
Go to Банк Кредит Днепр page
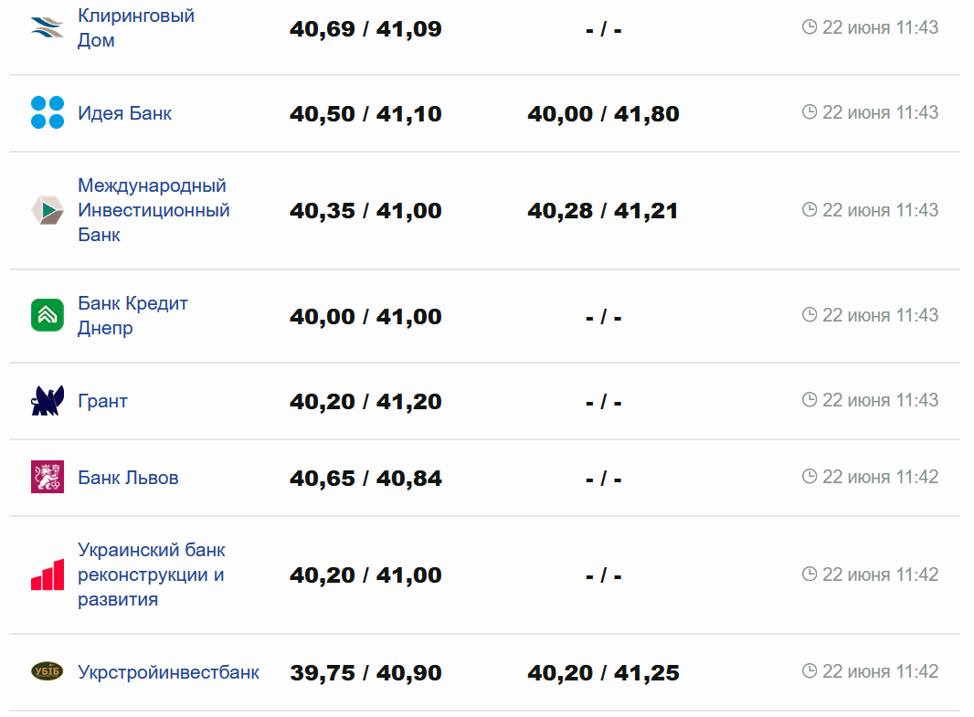click(x=132, y=315)
